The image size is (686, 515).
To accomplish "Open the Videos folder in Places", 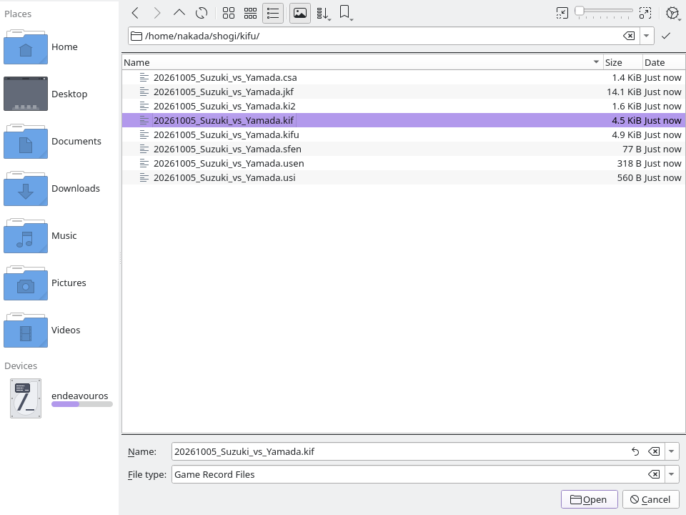I will coord(59,330).
